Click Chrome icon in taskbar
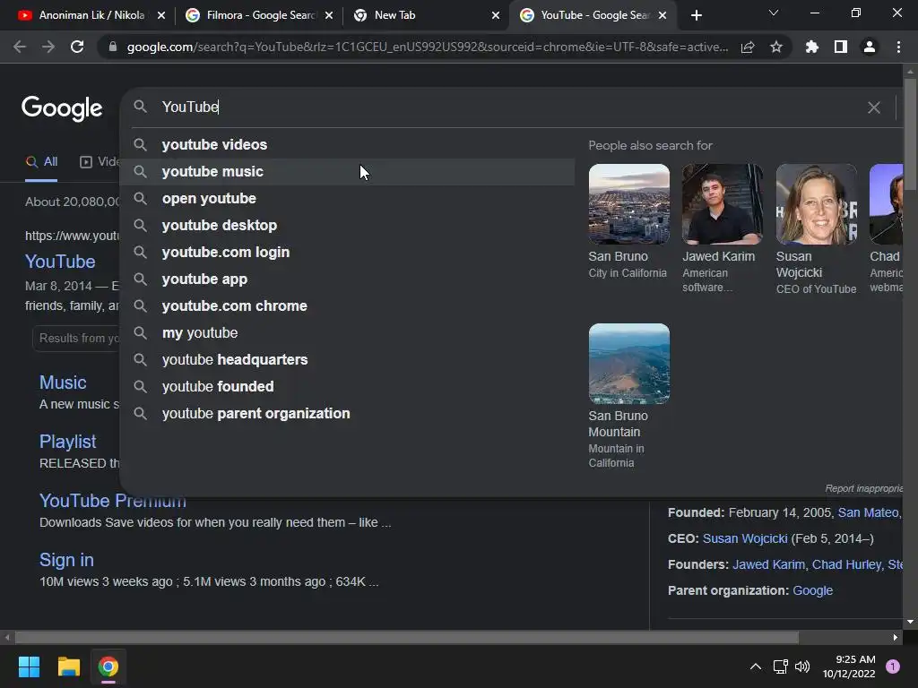This screenshot has width=918, height=688. [x=108, y=666]
